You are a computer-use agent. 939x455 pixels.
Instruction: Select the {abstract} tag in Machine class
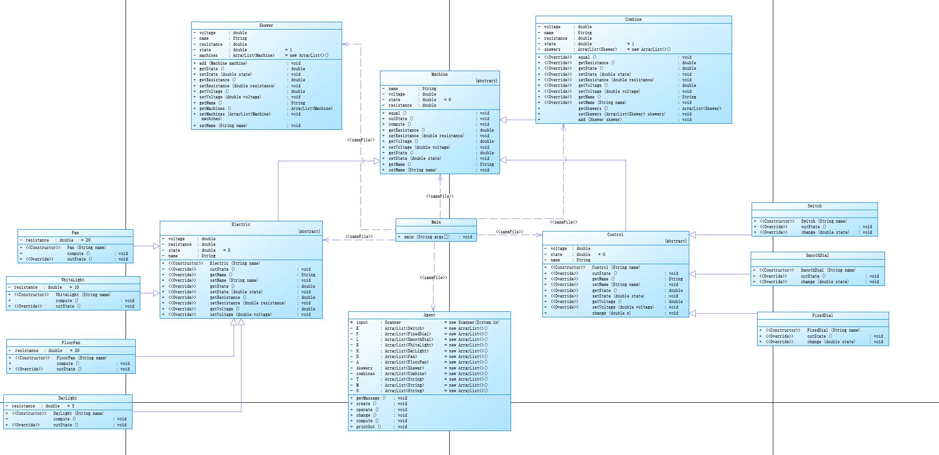(x=487, y=81)
